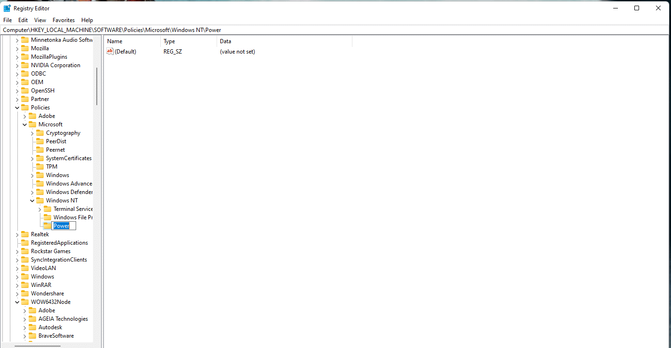Select the Windows Defender folder icon
Image resolution: width=671 pixels, height=348 pixels.
point(40,192)
